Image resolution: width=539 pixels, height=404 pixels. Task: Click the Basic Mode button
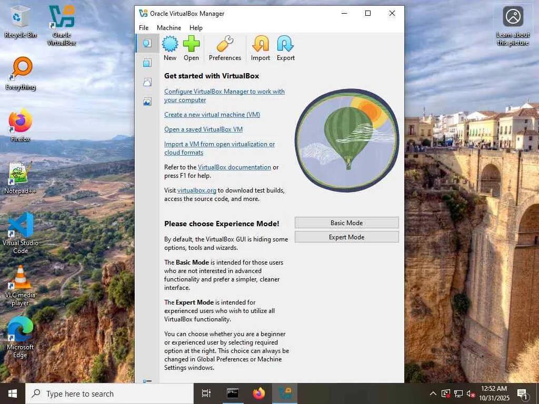(346, 223)
